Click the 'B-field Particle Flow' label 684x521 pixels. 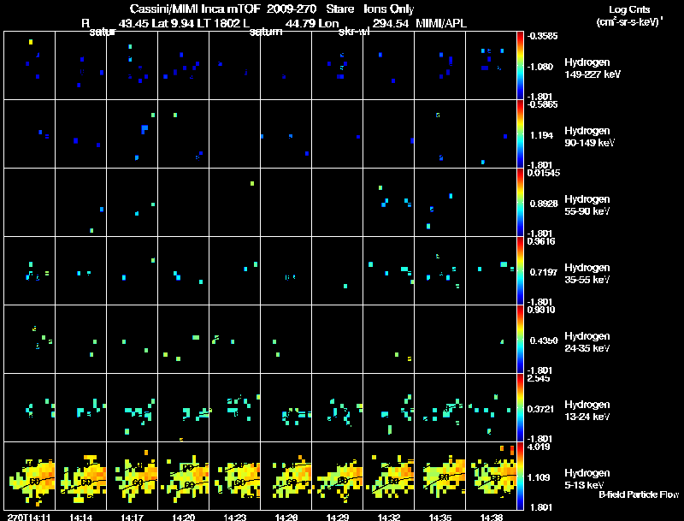pos(639,494)
